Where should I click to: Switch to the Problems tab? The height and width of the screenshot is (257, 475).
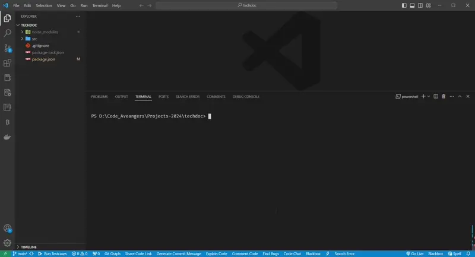(x=99, y=97)
